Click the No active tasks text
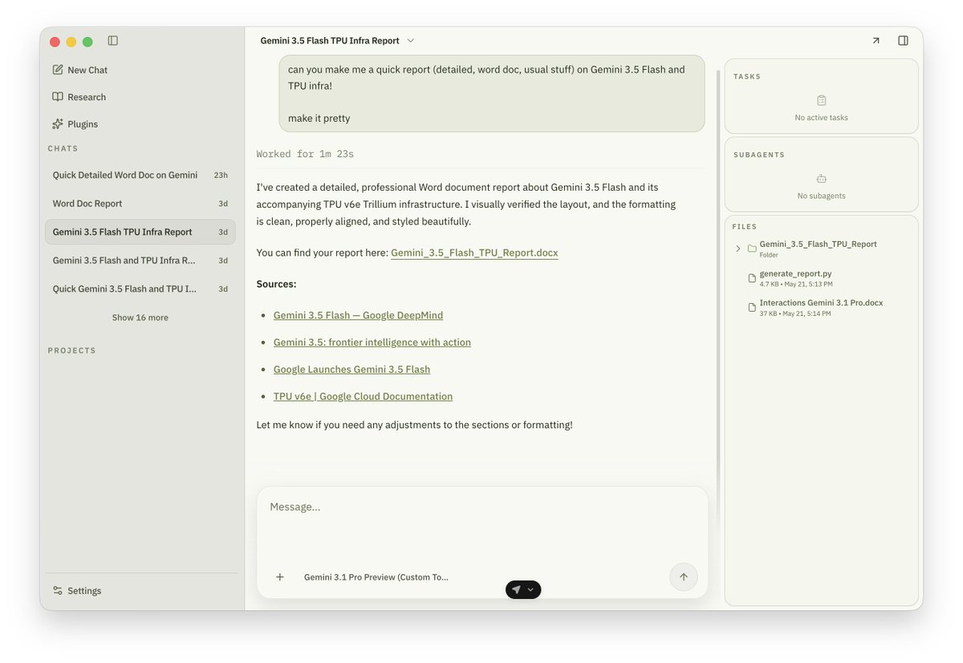 pos(822,118)
